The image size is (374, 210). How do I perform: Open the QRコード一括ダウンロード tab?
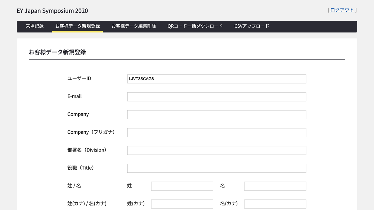click(x=195, y=26)
